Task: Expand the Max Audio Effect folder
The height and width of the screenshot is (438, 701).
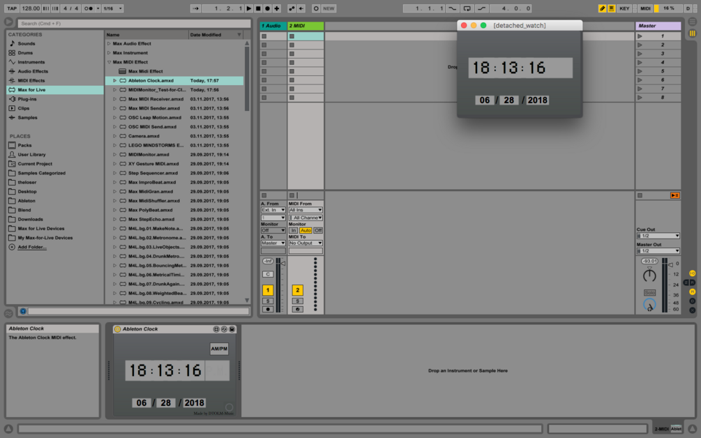Action: [x=109, y=43]
